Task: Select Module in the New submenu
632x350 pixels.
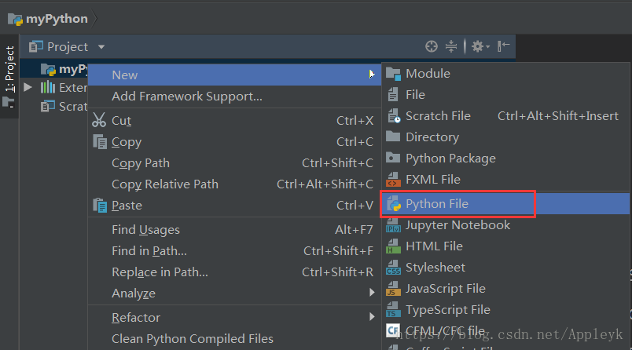Action: pyautogui.click(x=506, y=73)
